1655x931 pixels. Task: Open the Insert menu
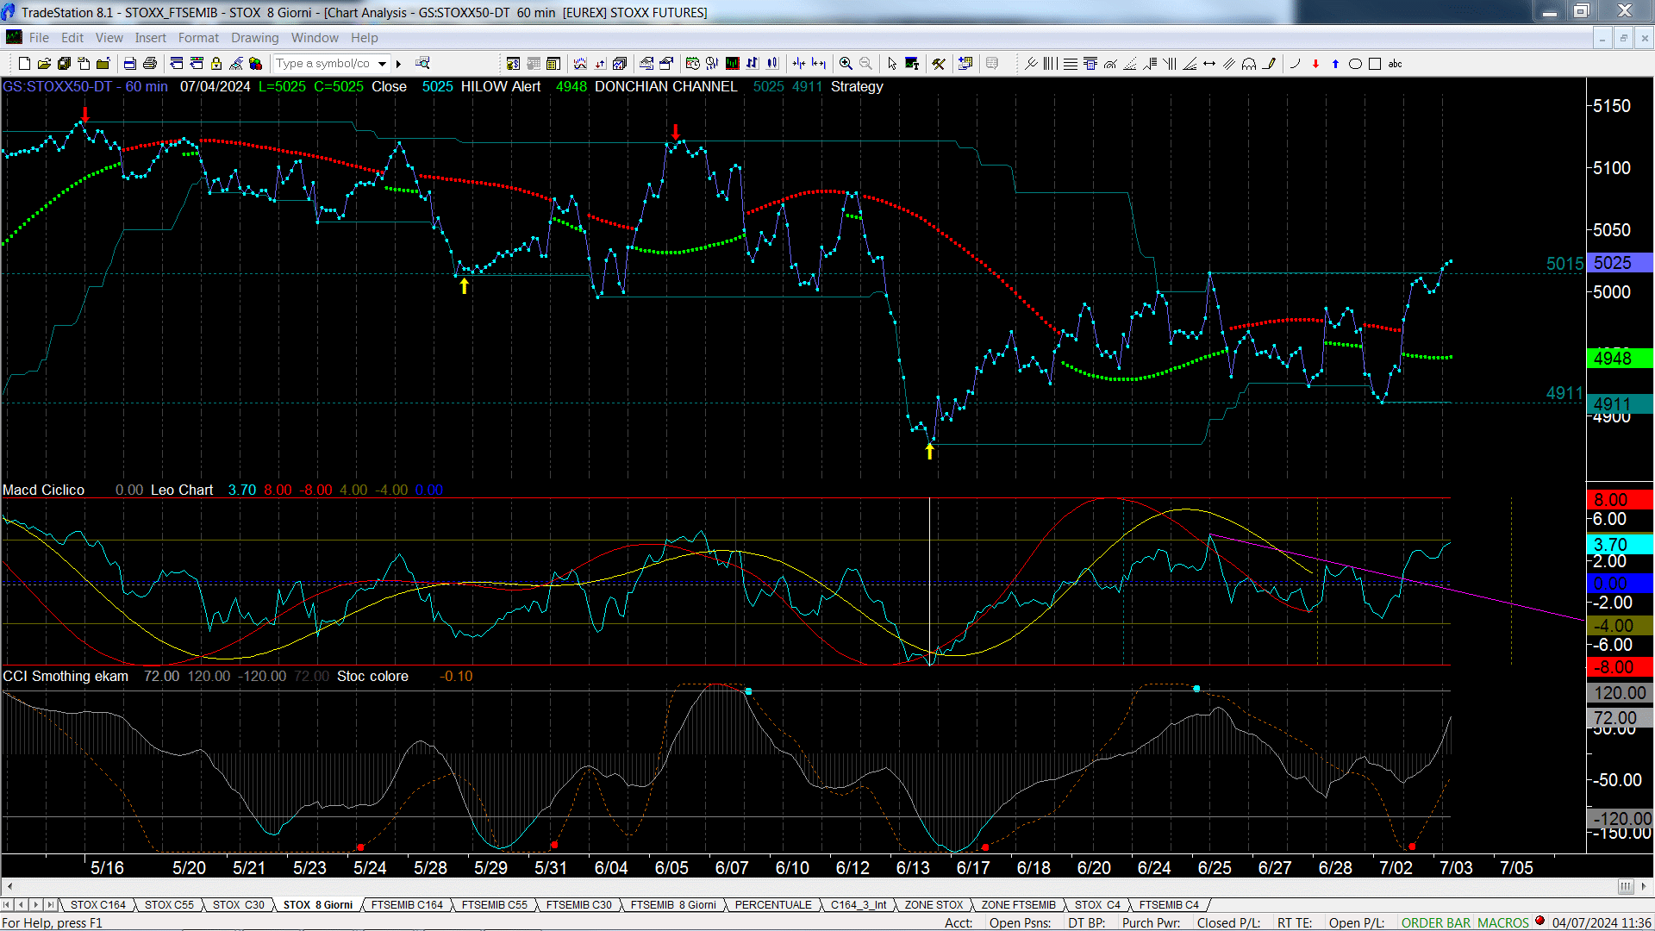tap(150, 38)
